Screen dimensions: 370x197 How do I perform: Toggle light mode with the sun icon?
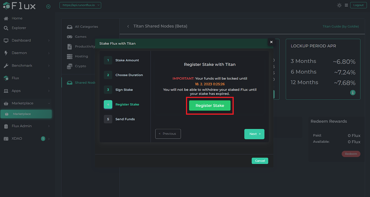tap(339, 5)
